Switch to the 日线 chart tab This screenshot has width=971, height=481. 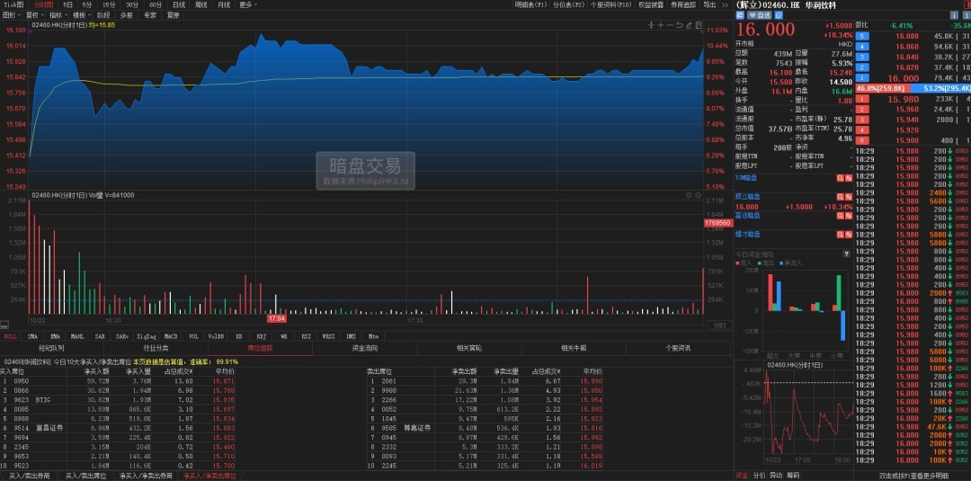(178, 4)
